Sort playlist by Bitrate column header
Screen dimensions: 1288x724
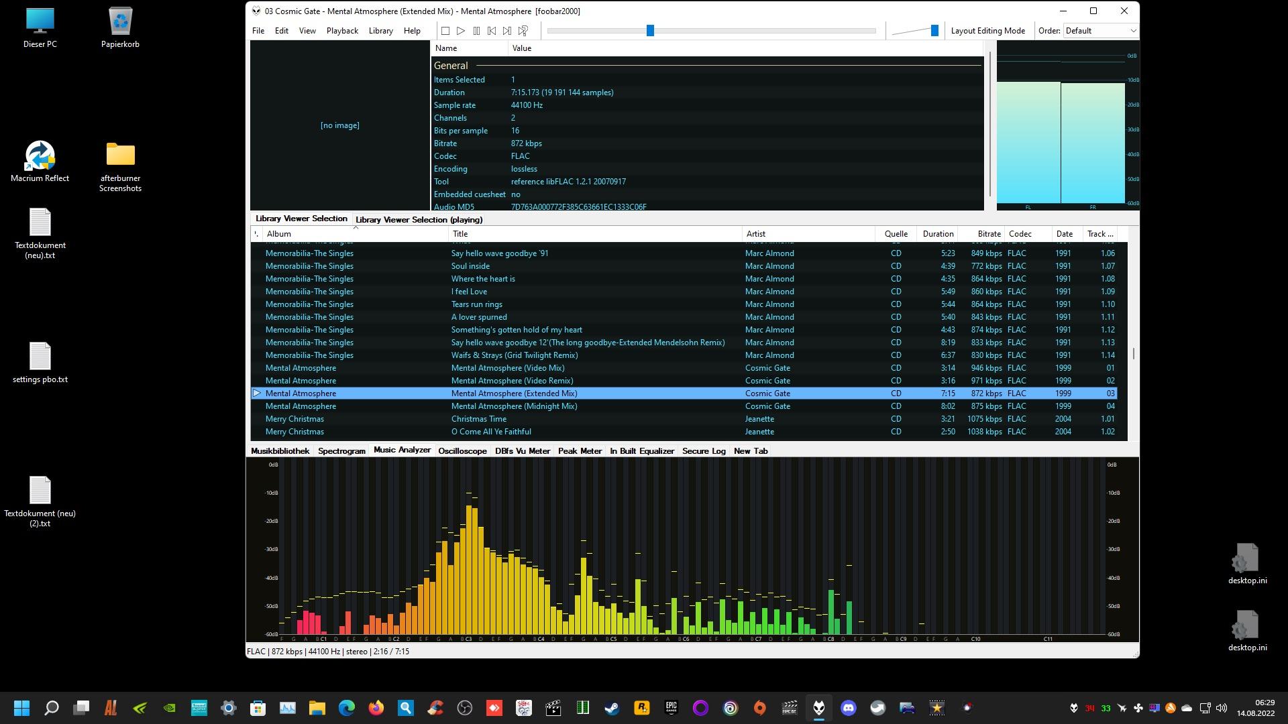tap(981, 234)
